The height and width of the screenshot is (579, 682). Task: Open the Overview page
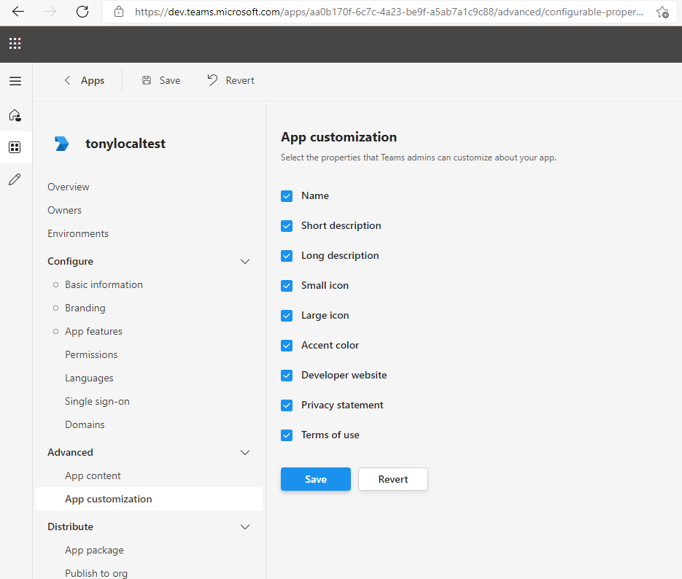pos(69,187)
